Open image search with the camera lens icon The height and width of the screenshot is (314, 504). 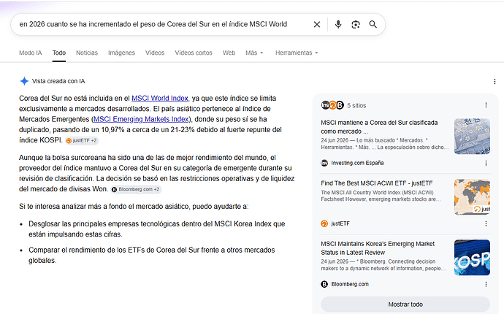[356, 24]
